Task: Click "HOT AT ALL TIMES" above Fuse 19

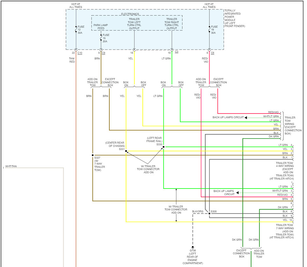Action: point(209,5)
